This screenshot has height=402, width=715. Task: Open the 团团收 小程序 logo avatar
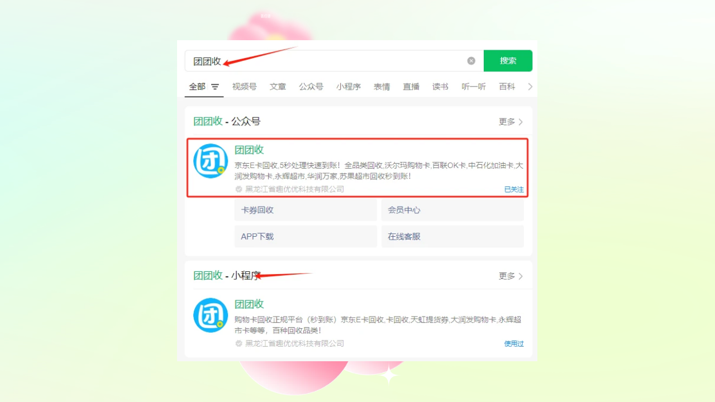pos(211,315)
